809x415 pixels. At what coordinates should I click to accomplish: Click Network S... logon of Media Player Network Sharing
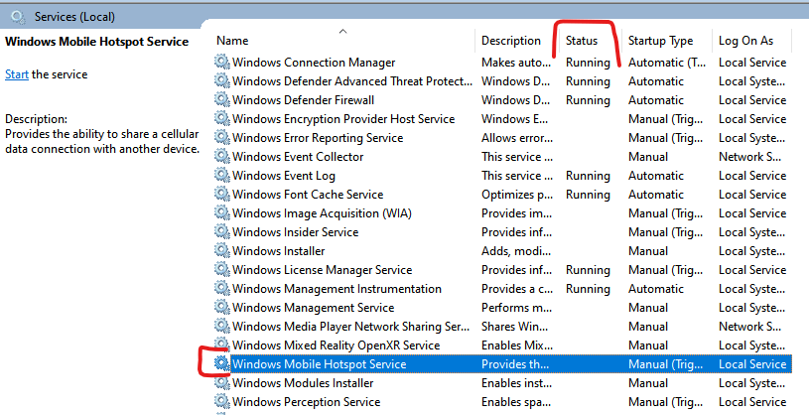click(x=750, y=327)
